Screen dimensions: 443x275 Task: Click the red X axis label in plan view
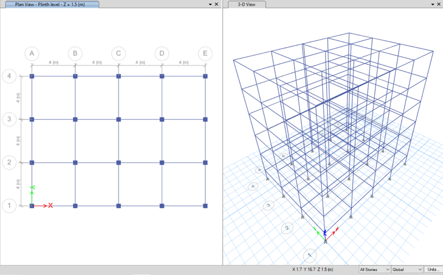pyautogui.click(x=50, y=205)
